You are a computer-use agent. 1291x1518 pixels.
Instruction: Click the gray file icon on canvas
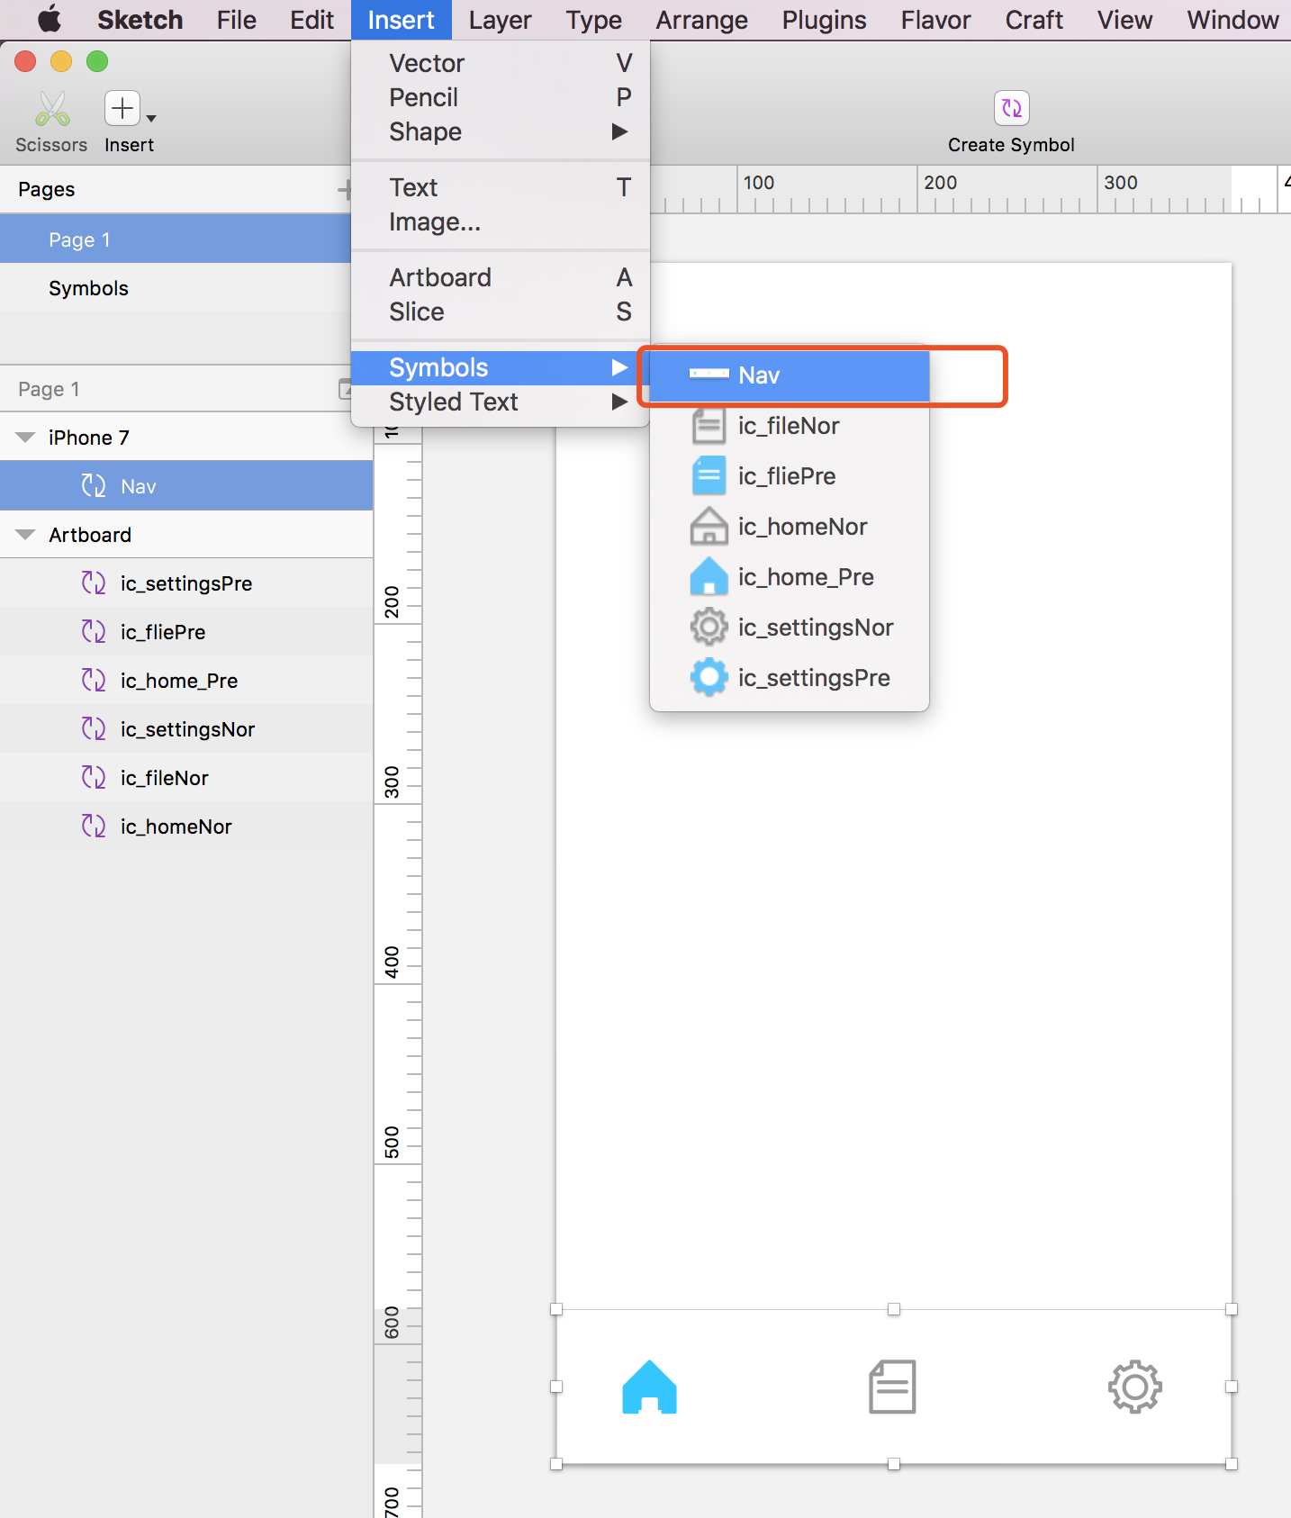(x=892, y=1387)
